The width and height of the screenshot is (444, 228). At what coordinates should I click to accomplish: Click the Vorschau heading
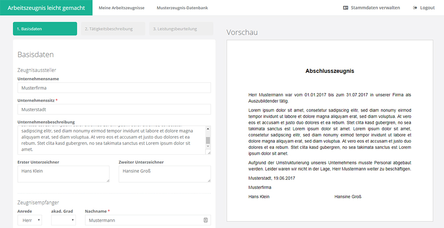point(242,32)
